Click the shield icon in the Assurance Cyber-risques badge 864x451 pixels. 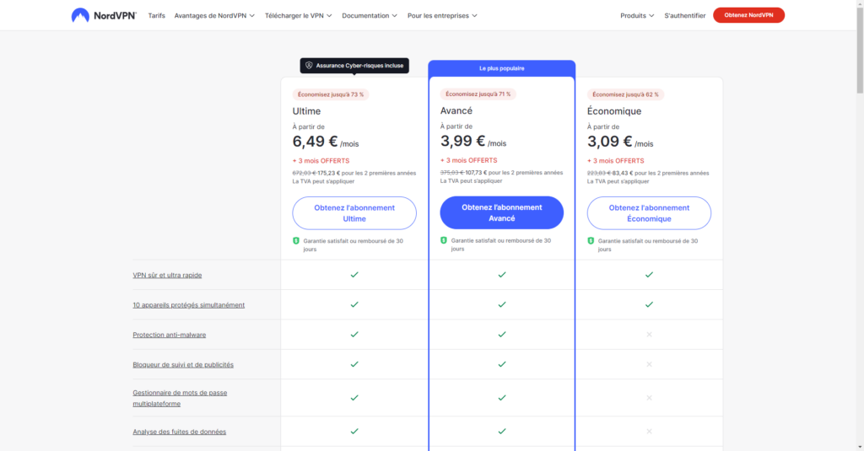(x=310, y=65)
